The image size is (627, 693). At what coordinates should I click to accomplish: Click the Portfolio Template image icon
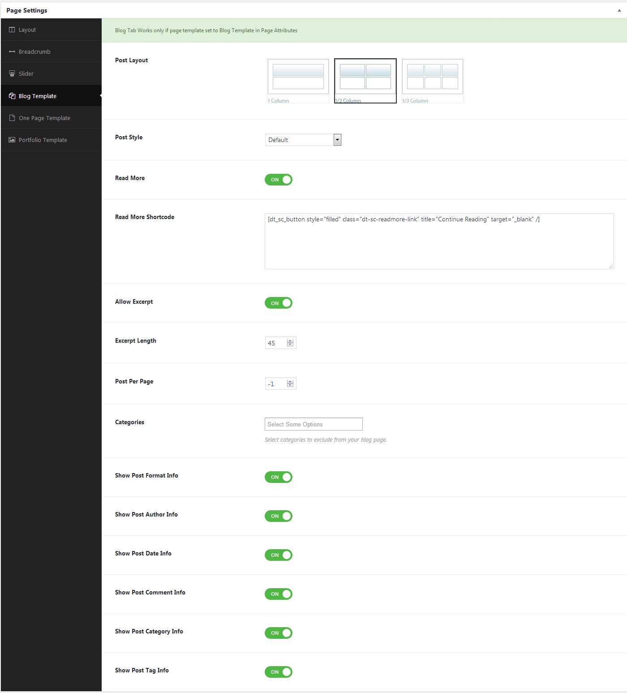click(12, 140)
